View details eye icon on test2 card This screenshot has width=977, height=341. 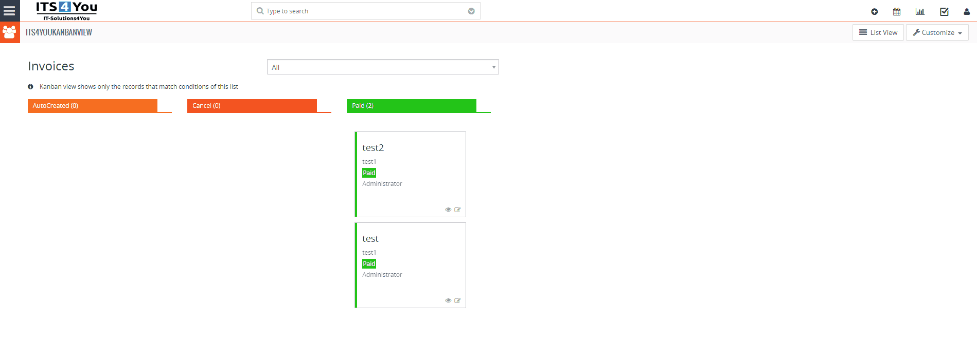(x=448, y=210)
